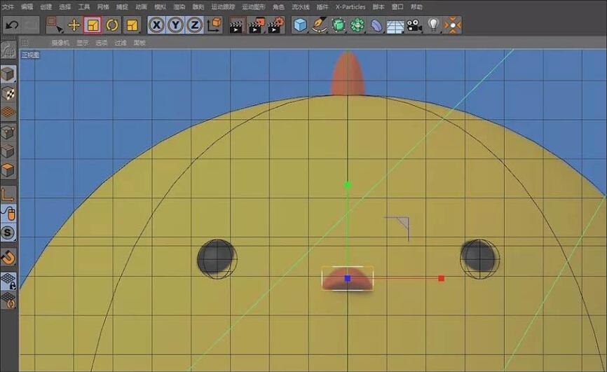Open the viewport 选项 menu

point(102,43)
